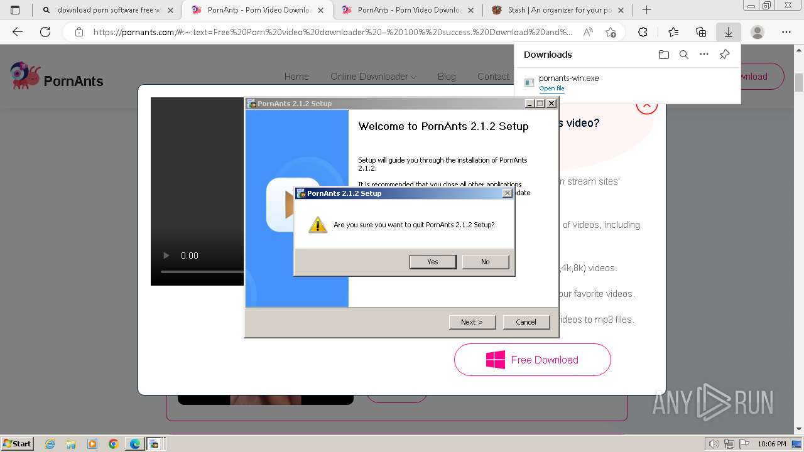Screen dimensions: 804x452
Task: Close the Stash organizer tab
Action: click(x=621, y=10)
